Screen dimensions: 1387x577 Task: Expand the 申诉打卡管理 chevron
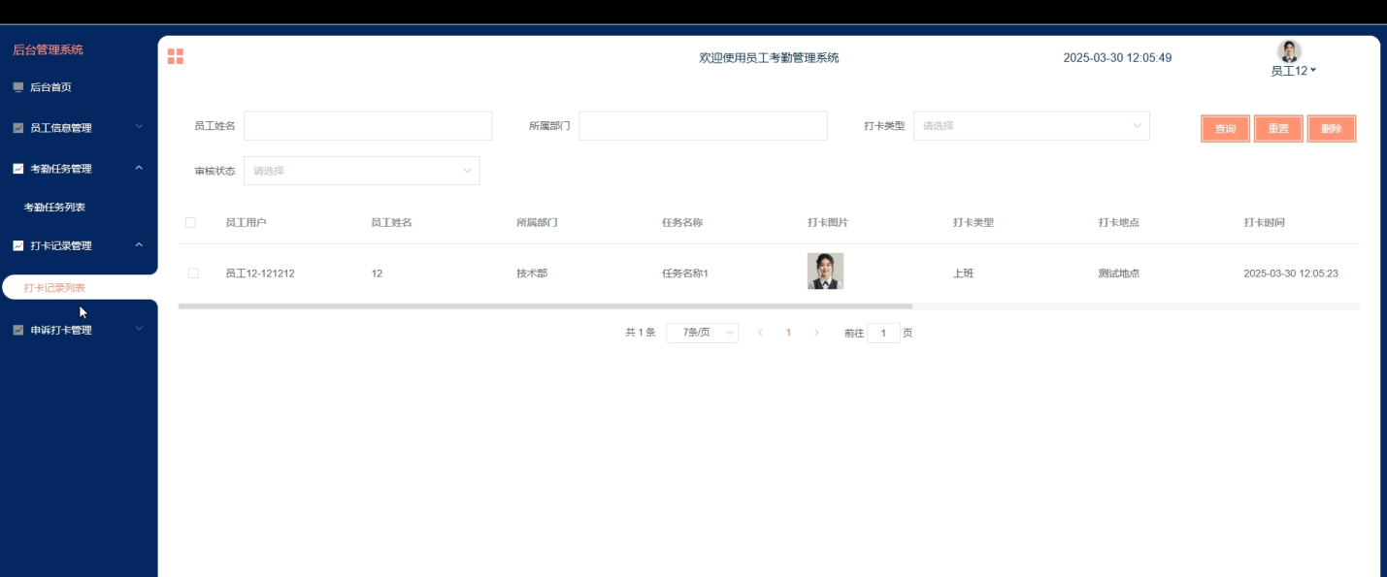139,329
